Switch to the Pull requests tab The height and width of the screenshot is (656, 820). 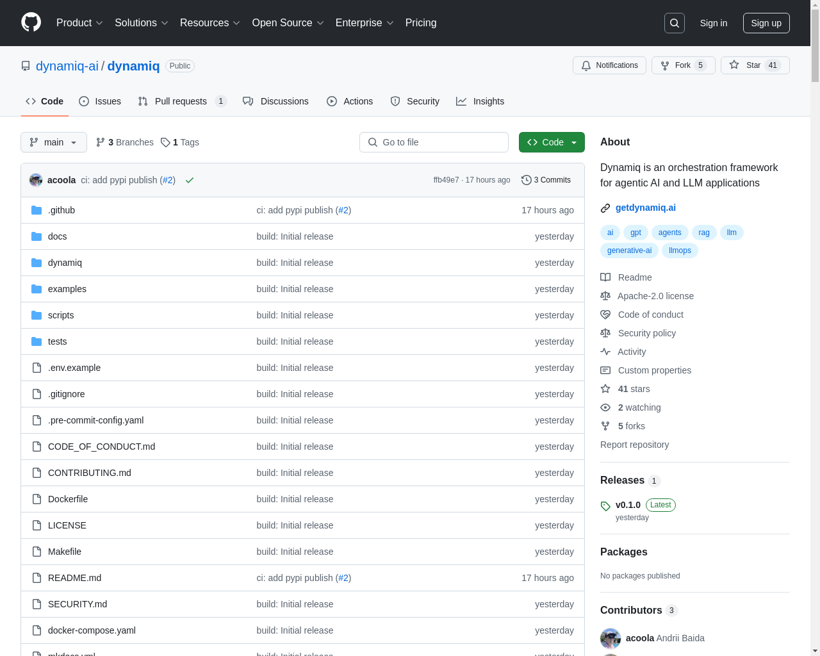click(182, 101)
